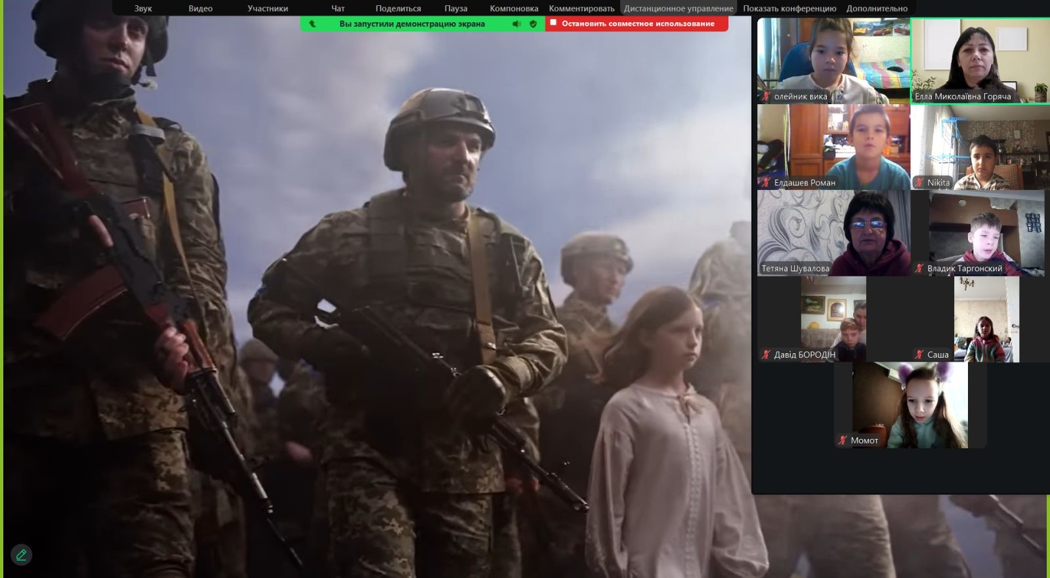Select the Елла Миколаївна Горяча video thumbnail
Viewport: 1050px width, 578px height.
click(x=979, y=60)
